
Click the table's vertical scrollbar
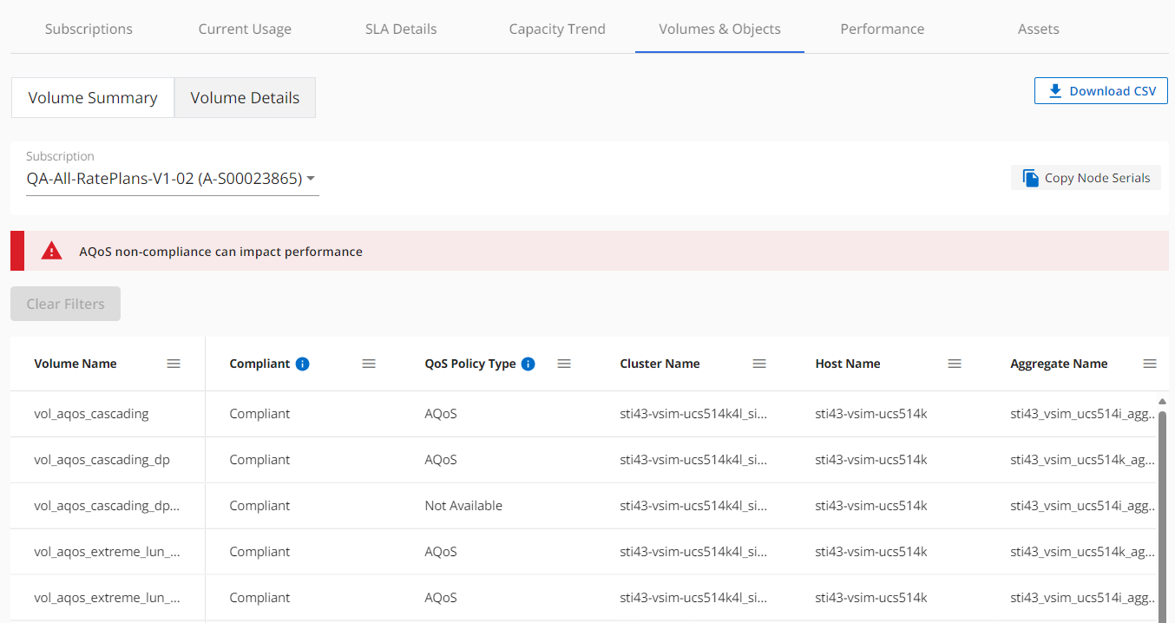click(x=1162, y=512)
